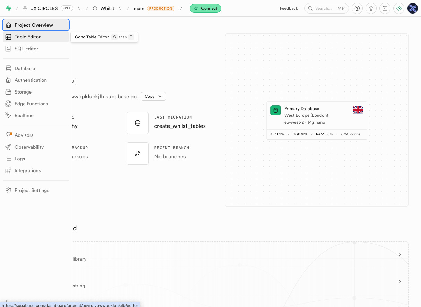This screenshot has width=421, height=307.
Task: Click the Storage folder icon
Action: pos(8,92)
